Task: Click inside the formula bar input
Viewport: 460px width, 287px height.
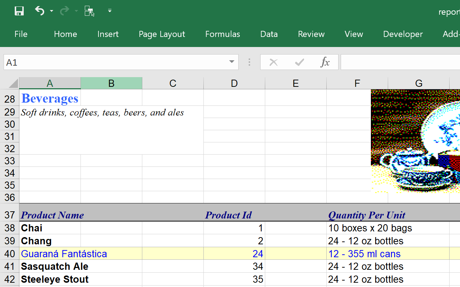Action: tap(399, 62)
